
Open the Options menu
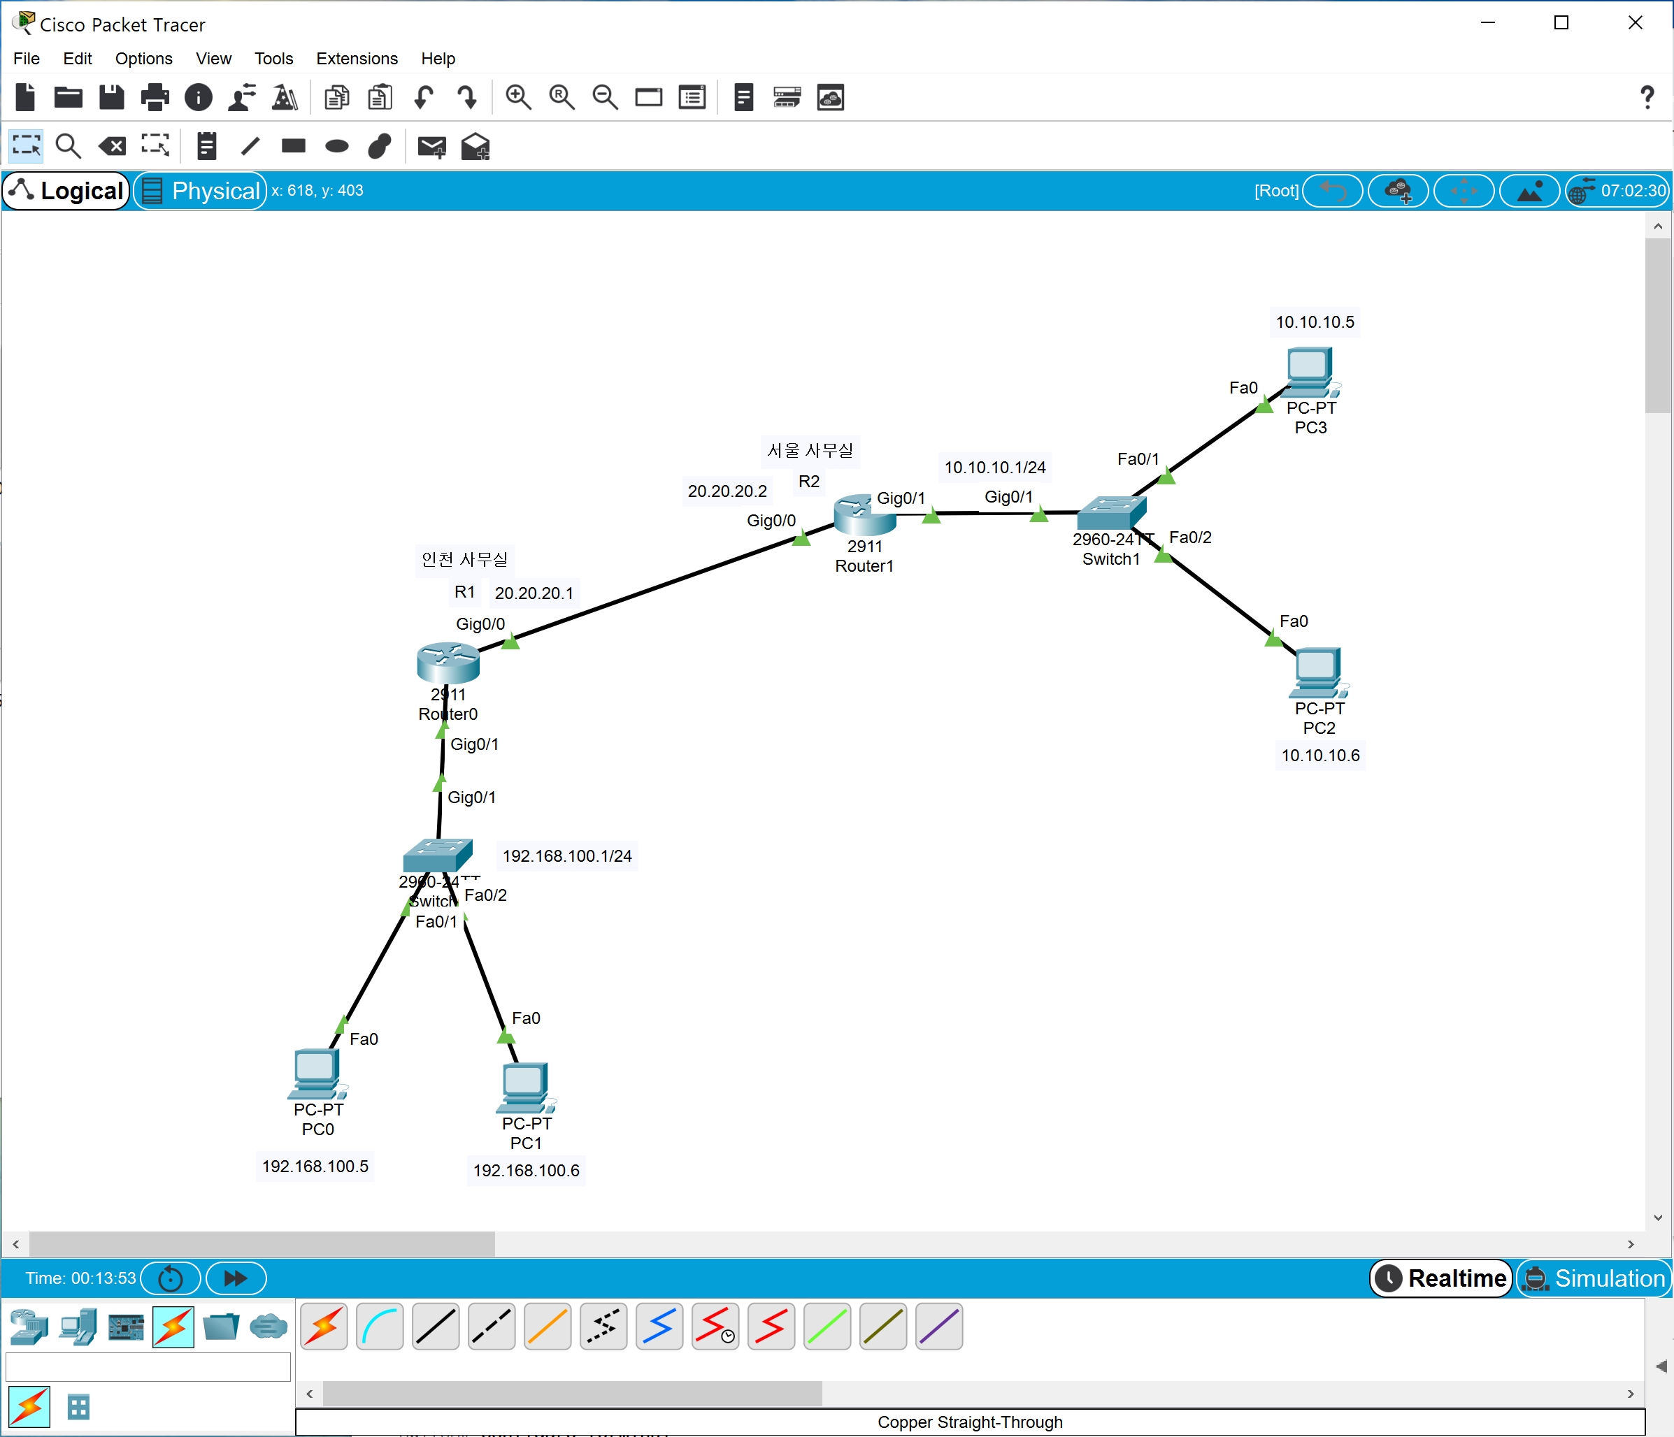point(143,58)
